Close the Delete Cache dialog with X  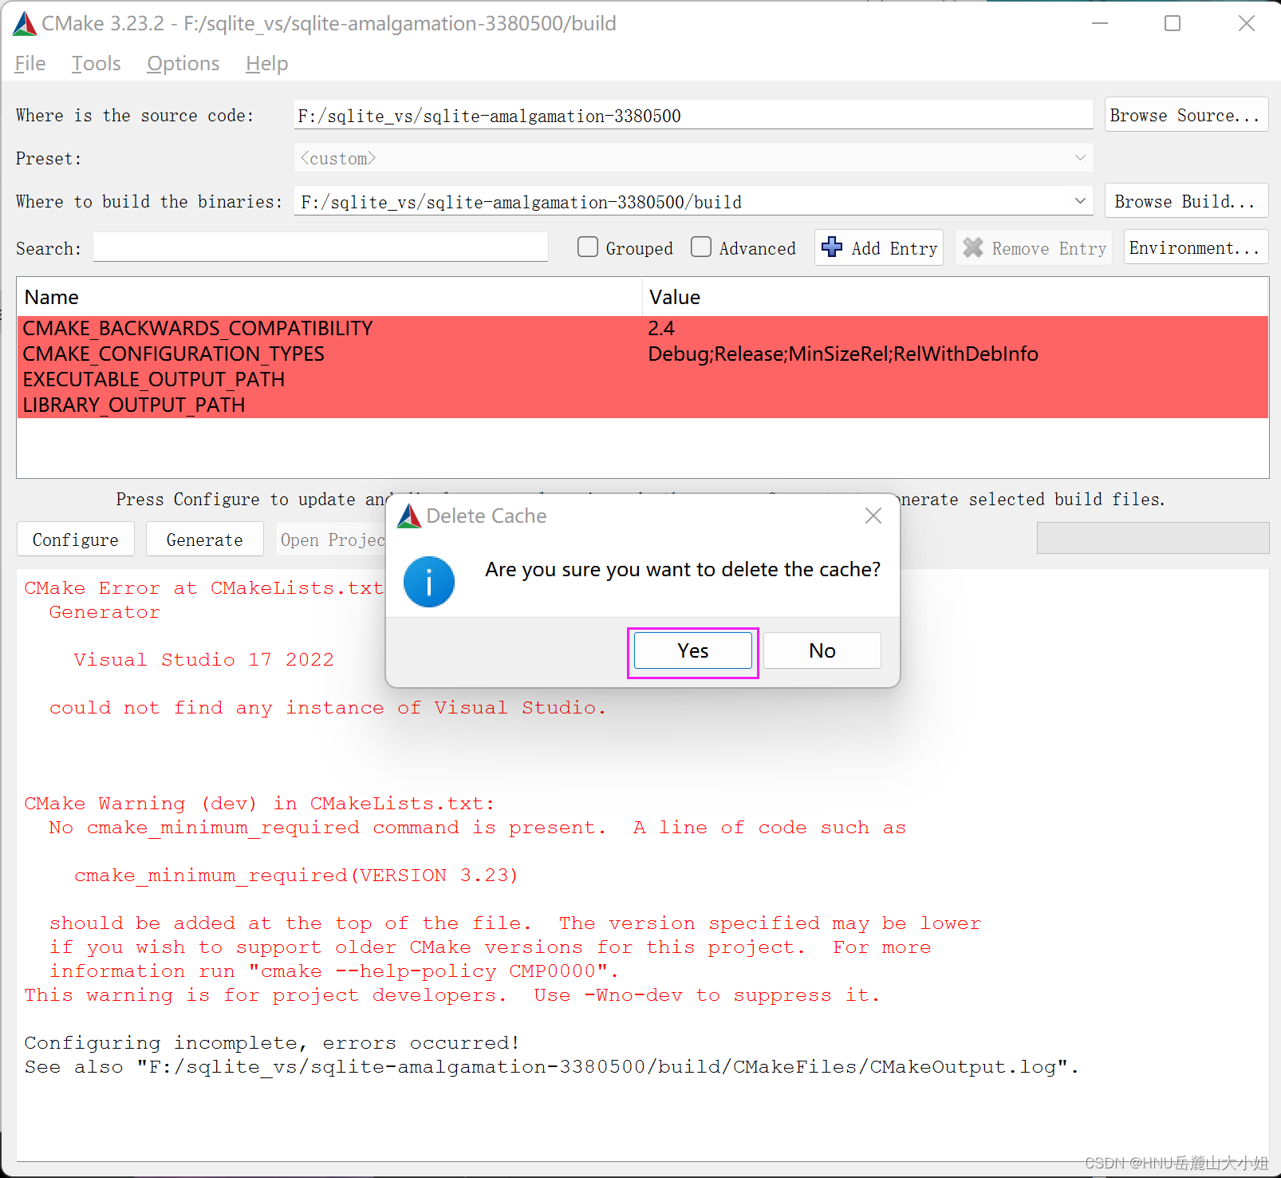point(873,516)
